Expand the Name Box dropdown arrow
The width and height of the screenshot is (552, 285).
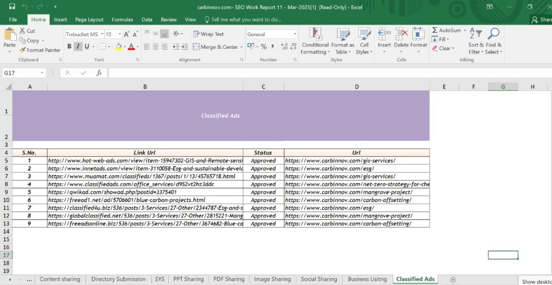(x=42, y=73)
